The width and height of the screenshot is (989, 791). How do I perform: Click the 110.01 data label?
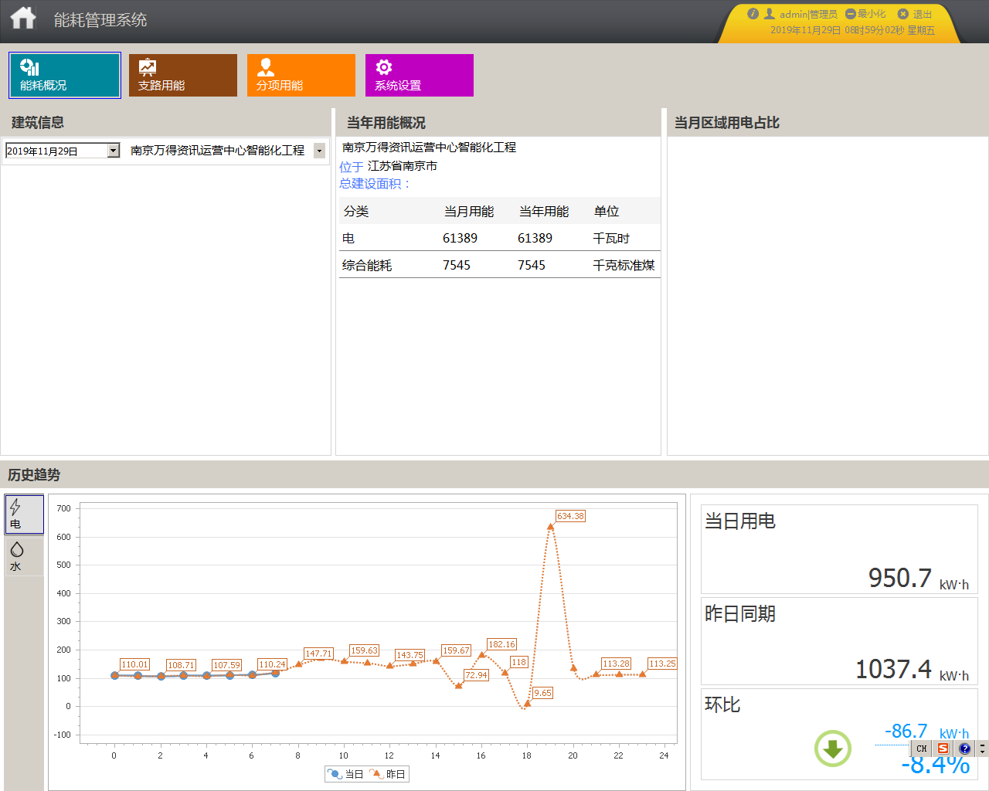click(134, 664)
